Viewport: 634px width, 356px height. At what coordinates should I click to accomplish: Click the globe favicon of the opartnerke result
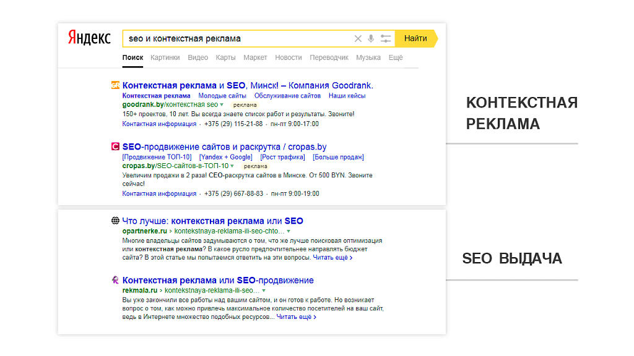(115, 221)
